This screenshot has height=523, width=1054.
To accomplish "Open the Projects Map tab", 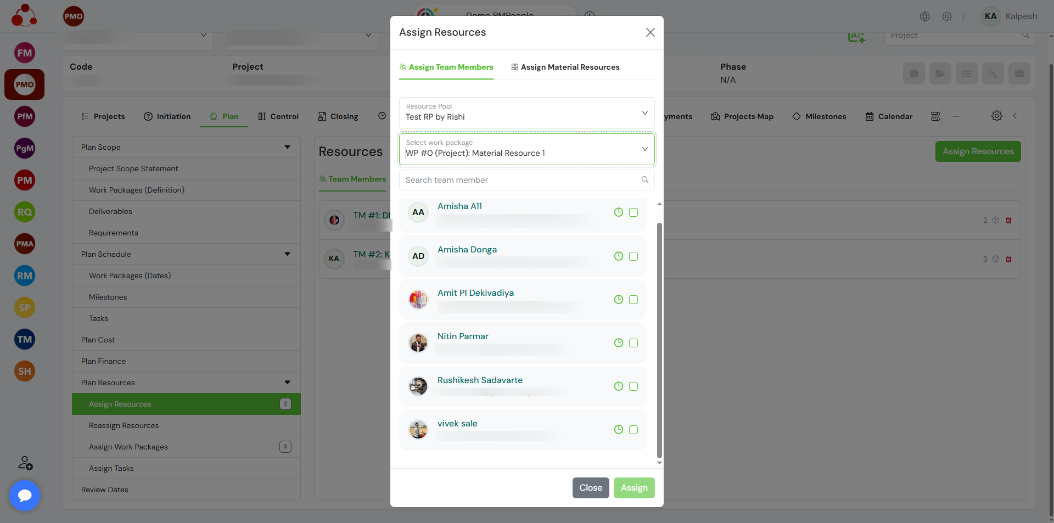I will click(x=742, y=116).
